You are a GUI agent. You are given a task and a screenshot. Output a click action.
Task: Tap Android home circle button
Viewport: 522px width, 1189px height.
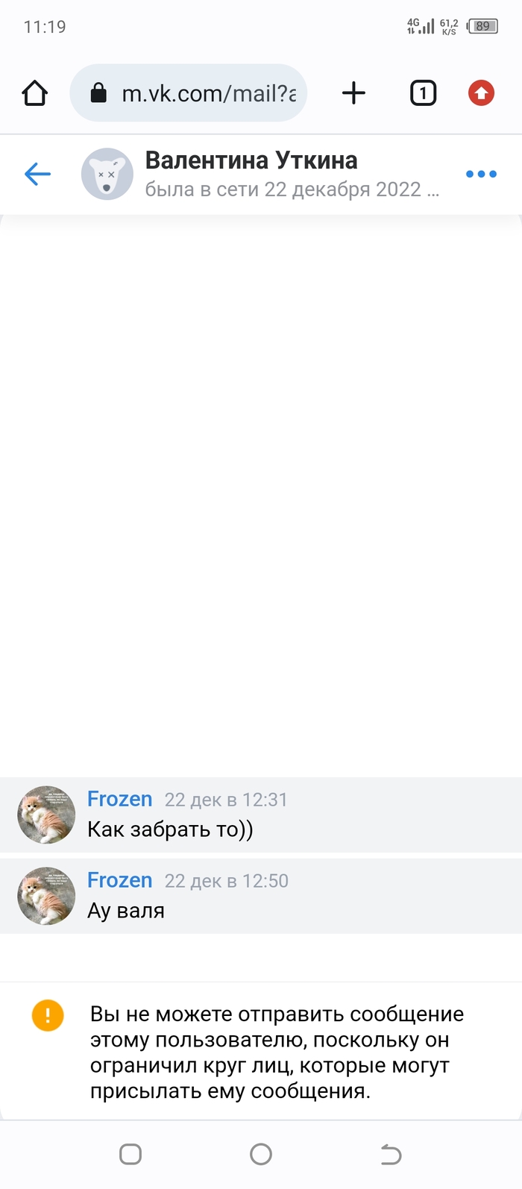(261, 1155)
